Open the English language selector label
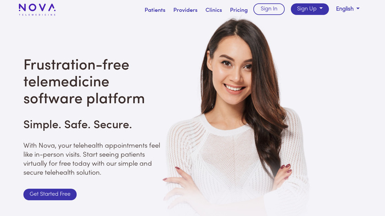 click(345, 9)
